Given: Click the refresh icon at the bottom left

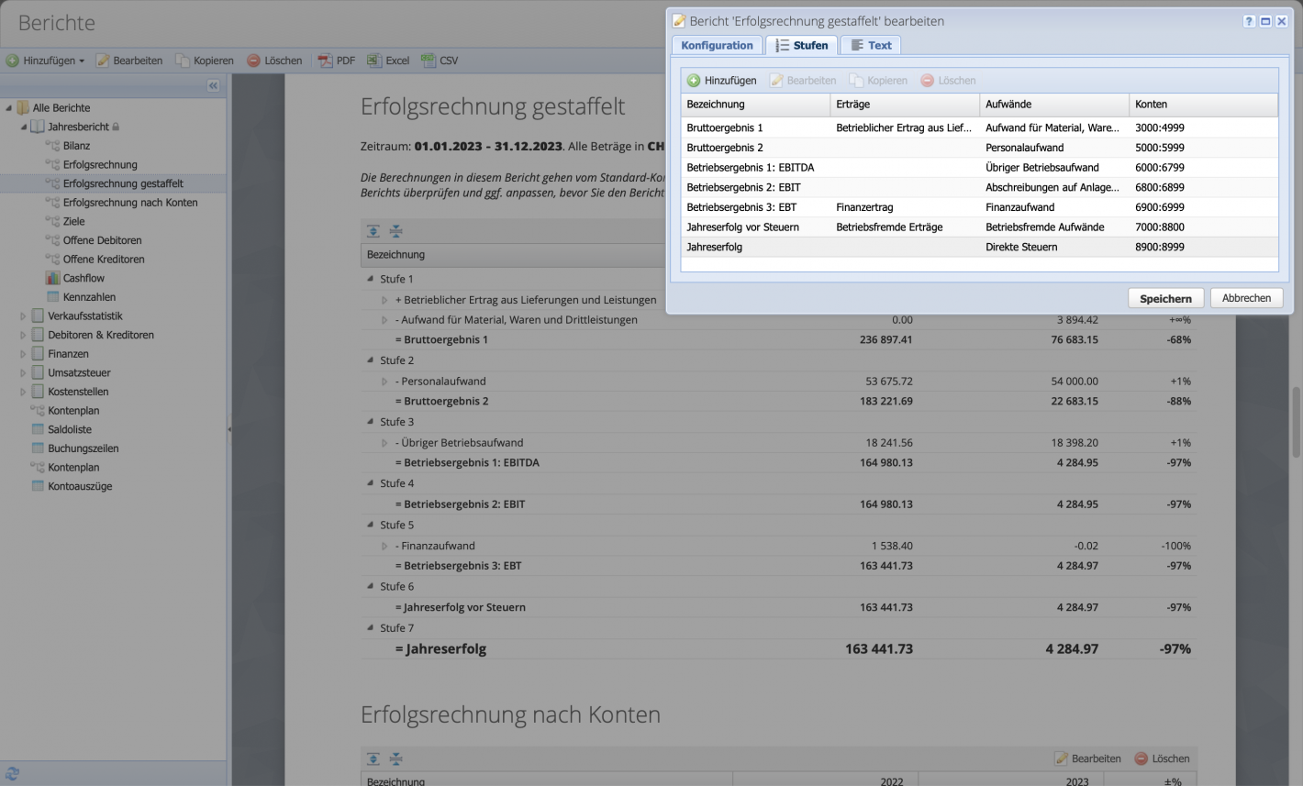Looking at the screenshot, I should pyautogui.click(x=12, y=775).
